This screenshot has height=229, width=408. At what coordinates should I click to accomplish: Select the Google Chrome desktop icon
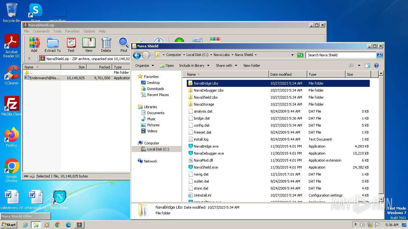click(x=11, y=170)
